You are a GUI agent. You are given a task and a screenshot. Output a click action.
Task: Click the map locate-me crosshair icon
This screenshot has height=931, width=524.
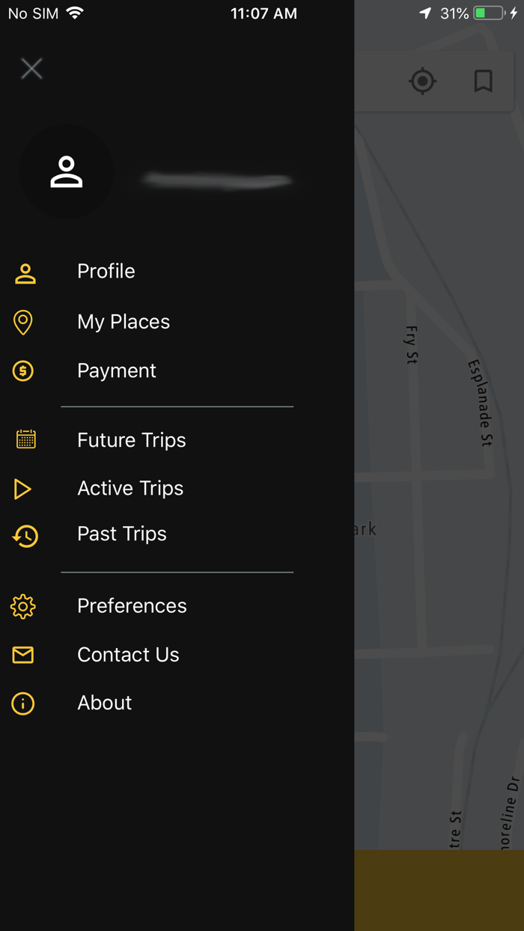click(422, 82)
